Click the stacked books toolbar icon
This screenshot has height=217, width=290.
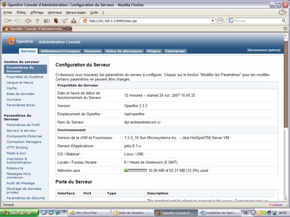pos(47,21)
